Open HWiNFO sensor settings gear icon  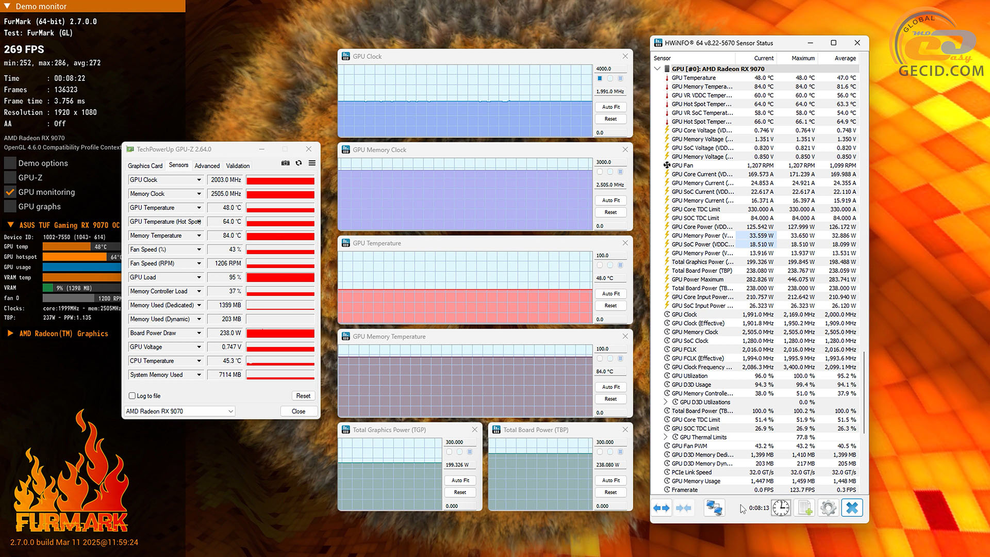tap(828, 508)
